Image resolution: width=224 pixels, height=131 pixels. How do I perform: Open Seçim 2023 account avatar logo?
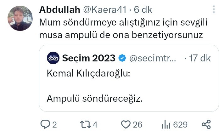pyautogui.click(x=53, y=58)
